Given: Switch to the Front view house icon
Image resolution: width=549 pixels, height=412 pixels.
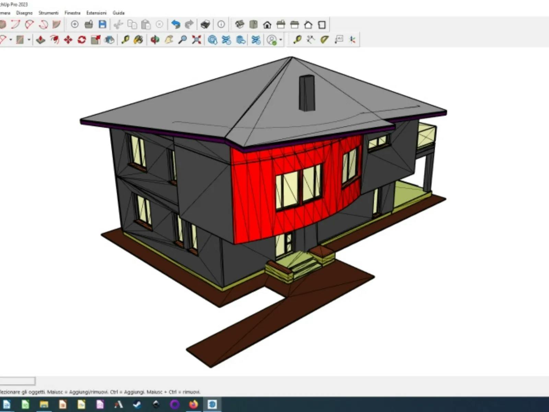Looking at the screenshot, I should [267, 25].
